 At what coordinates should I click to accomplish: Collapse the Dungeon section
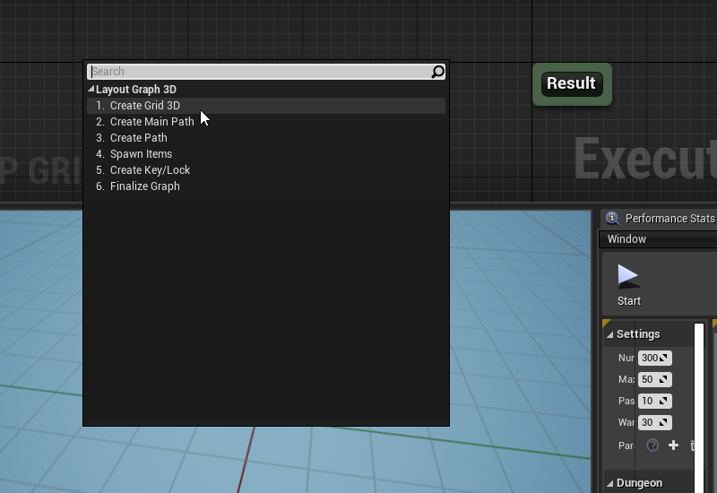pos(610,483)
